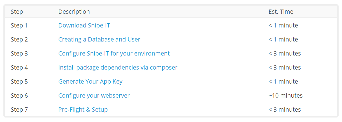Image resolution: width=342 pixels, height=122 pixels.
Task: Open Generate Your App Key link
Action: (90, 82)
